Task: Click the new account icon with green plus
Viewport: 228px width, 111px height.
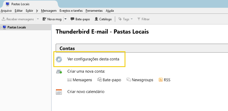Action: (59, 72)
